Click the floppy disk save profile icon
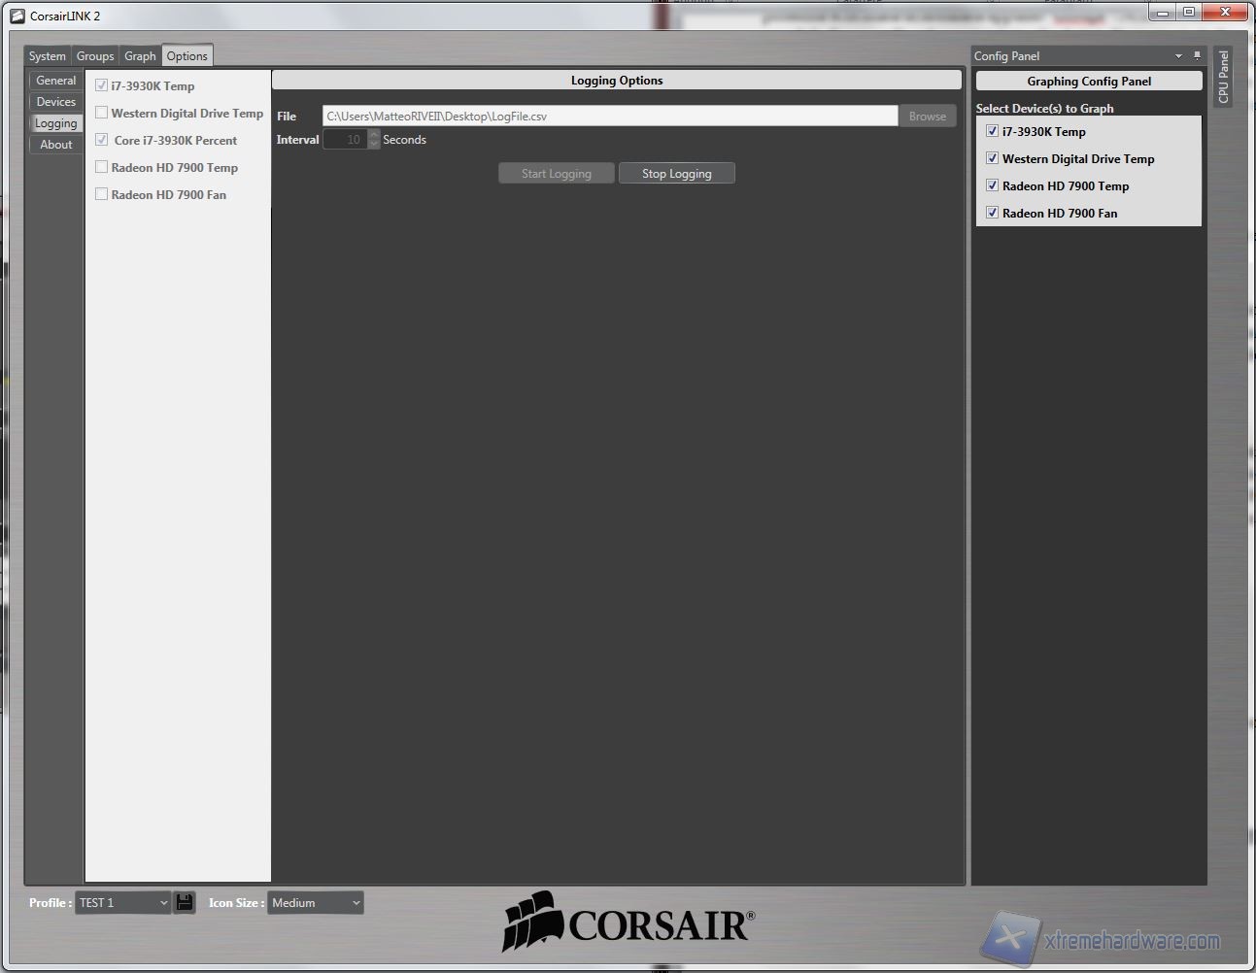The image size is (1256, 973). coord(185,902)
